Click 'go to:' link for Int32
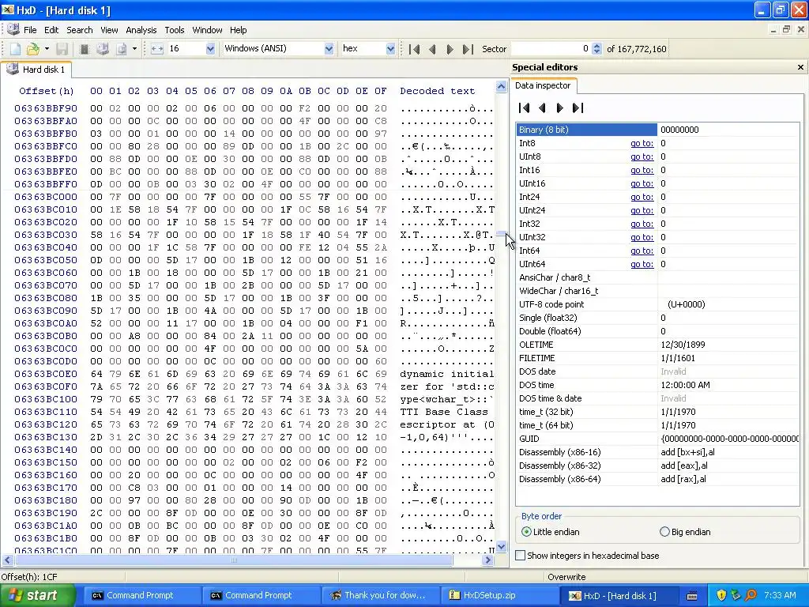Image resolution: width=809 pixels, height=607 pixels. [x=642, y=224]
